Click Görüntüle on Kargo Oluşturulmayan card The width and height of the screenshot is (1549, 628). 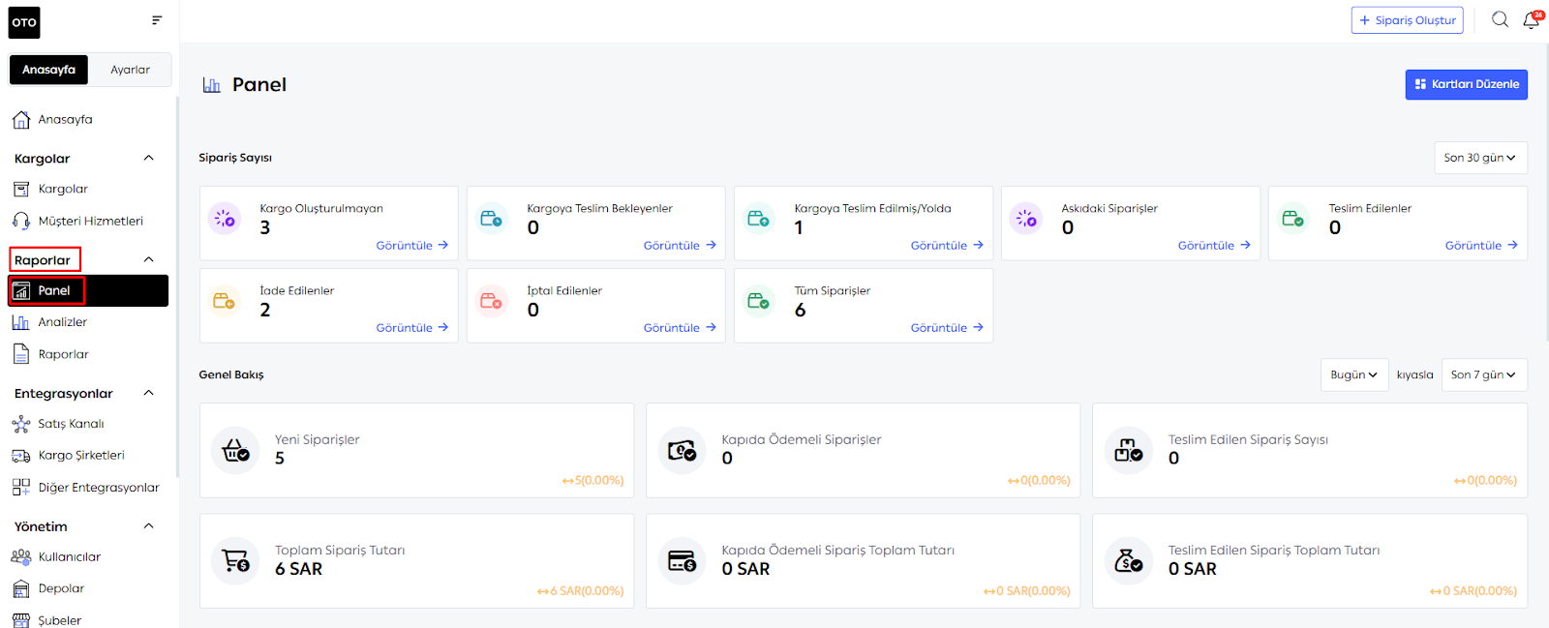pos(412,246)
